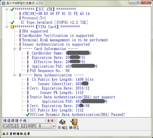Click exclamation icon beside ICC Public Key Length
Screen dimensions: 153x138
28,110
